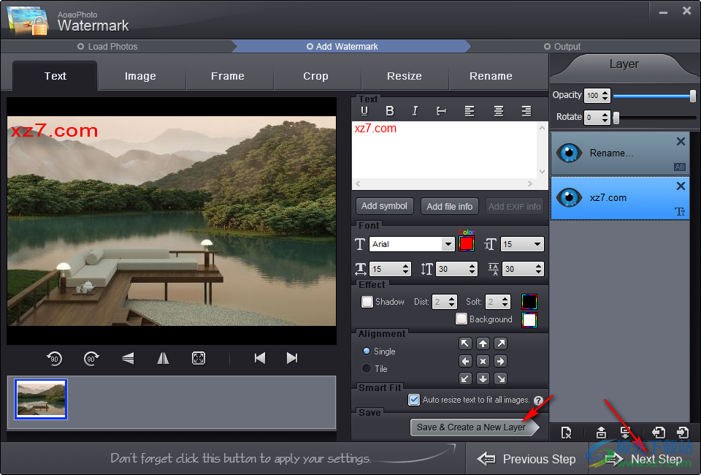Image resolution: width=701 pixels, height=475 pixels.
Task: Switch to the Resize tab
Action: [x=404, y=76]
